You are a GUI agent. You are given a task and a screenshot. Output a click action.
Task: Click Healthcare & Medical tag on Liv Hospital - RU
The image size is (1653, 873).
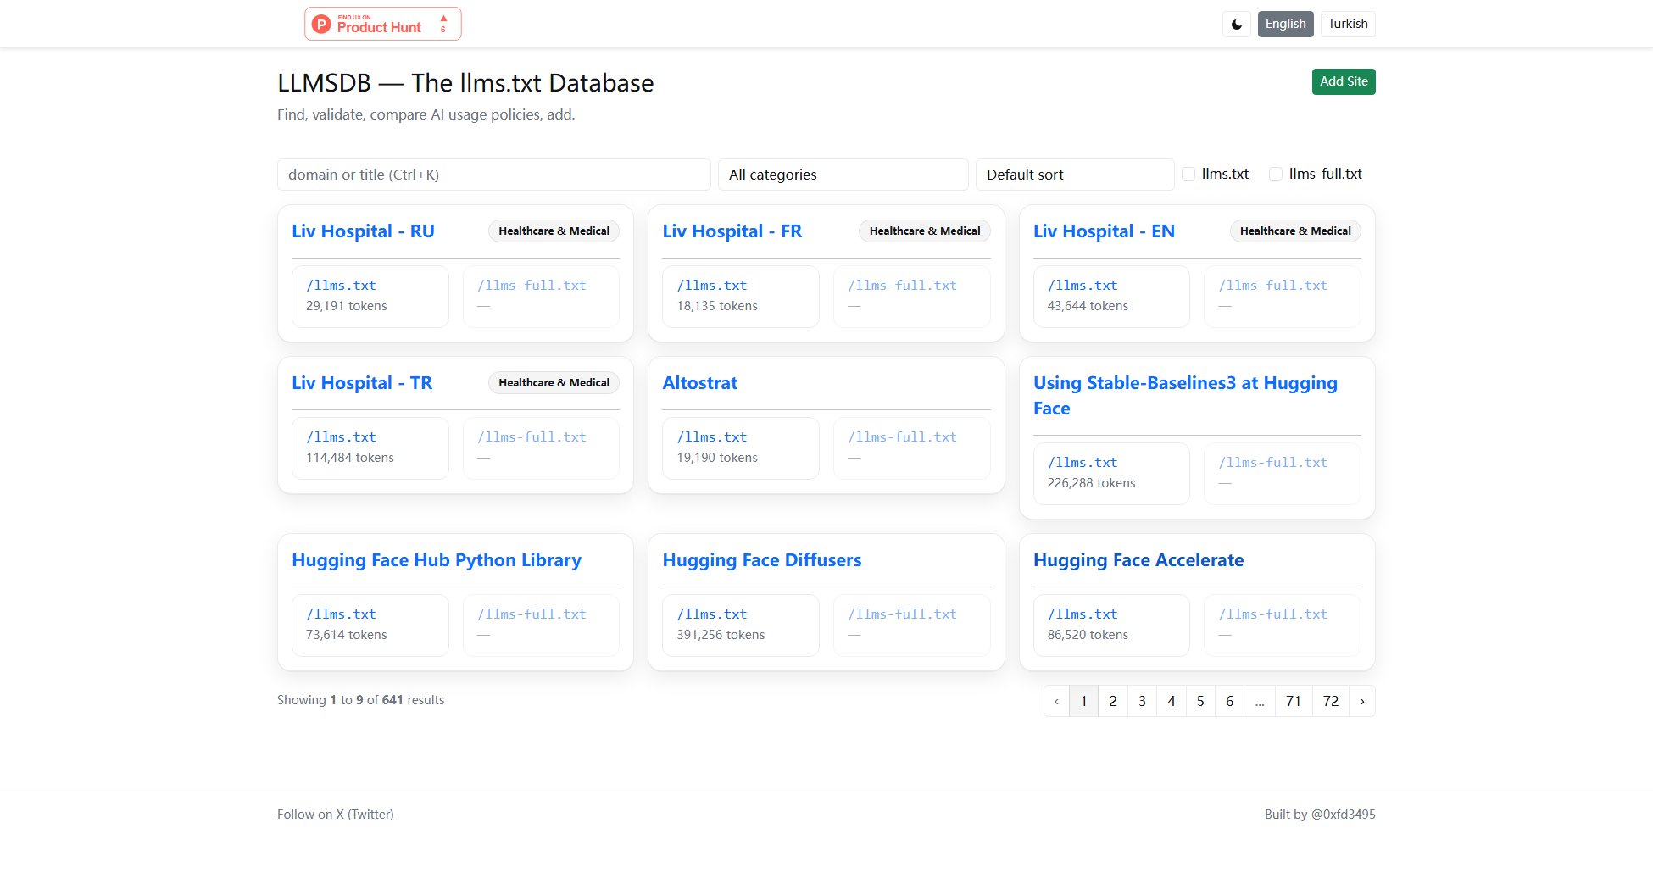554,231
